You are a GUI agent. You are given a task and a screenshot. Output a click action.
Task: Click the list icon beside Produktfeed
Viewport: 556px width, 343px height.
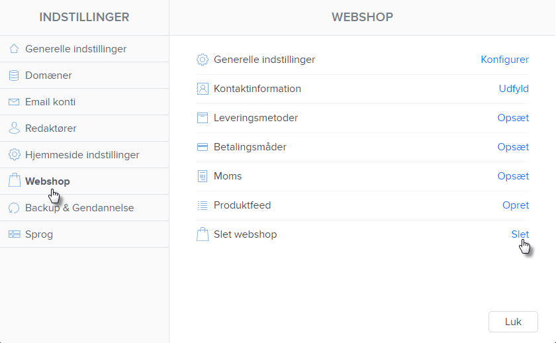(203, 205)
